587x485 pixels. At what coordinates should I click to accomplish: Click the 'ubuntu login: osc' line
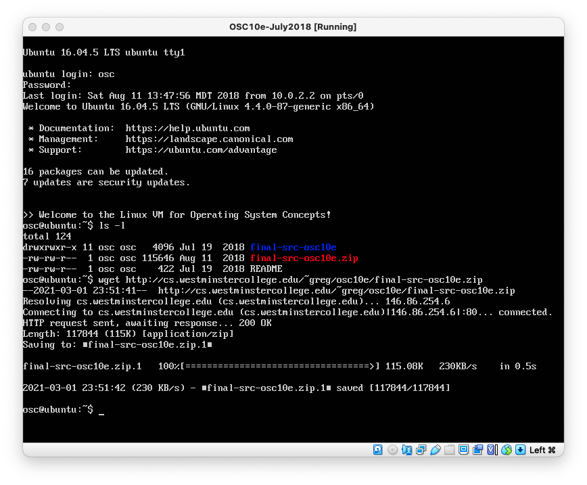pyautogui.click(x=68, y=74)
